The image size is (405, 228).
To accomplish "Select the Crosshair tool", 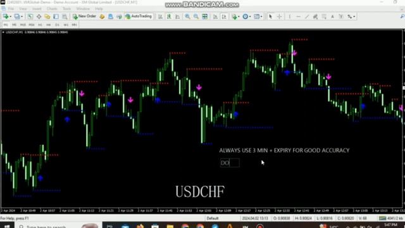I will coord(279,16).
